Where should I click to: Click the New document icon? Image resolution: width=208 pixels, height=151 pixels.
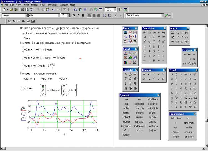coord(4,9)
